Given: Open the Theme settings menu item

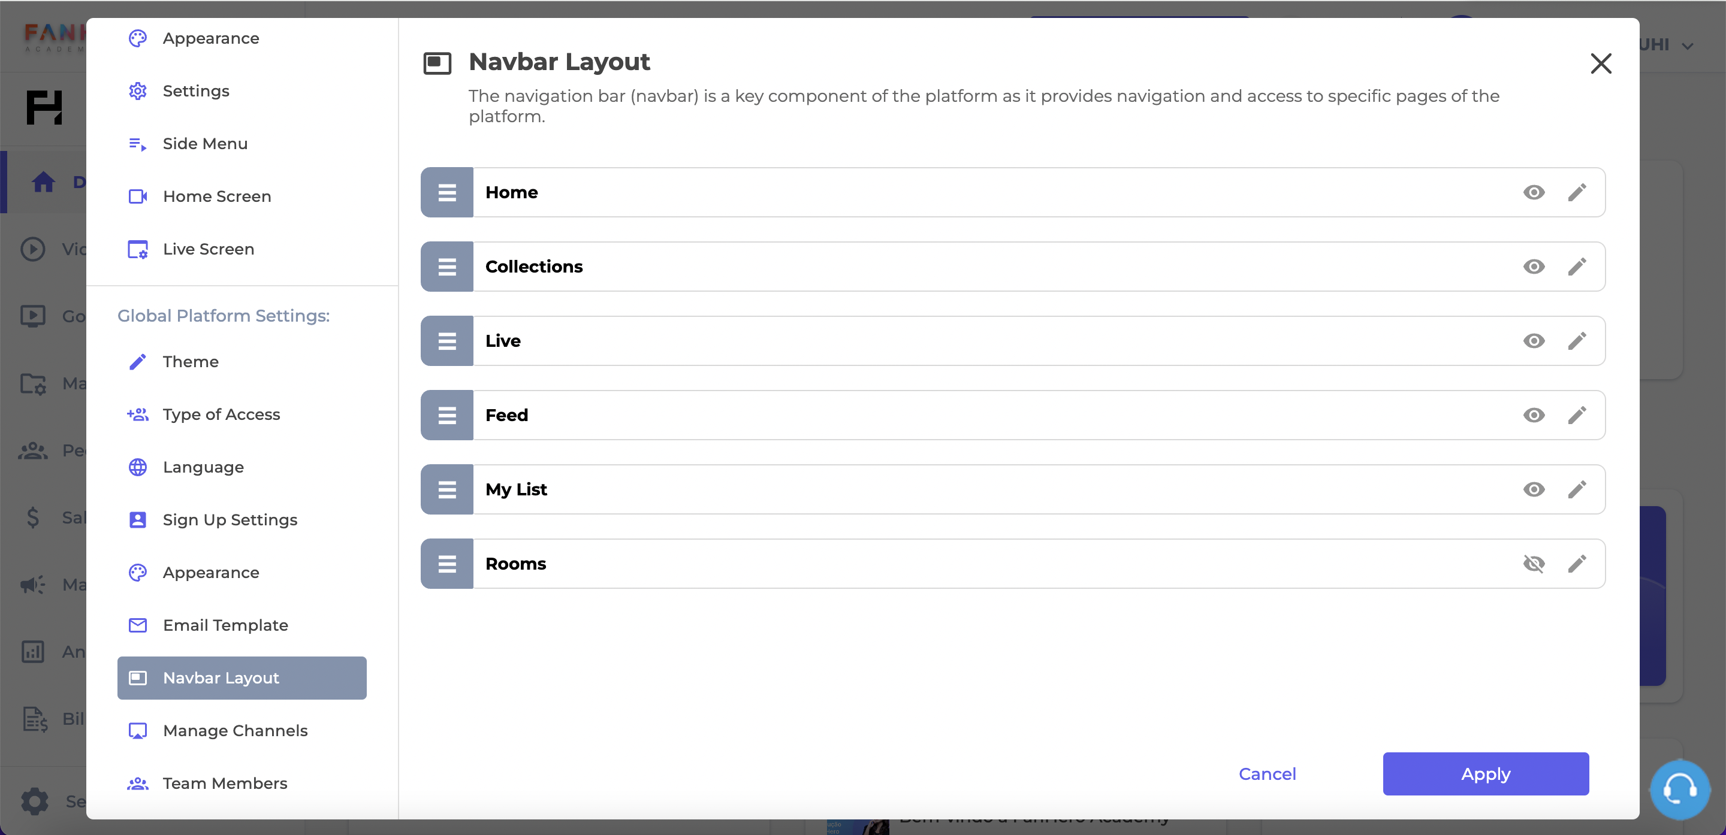Looking at the screenshot, I should [x=191, y=362].
